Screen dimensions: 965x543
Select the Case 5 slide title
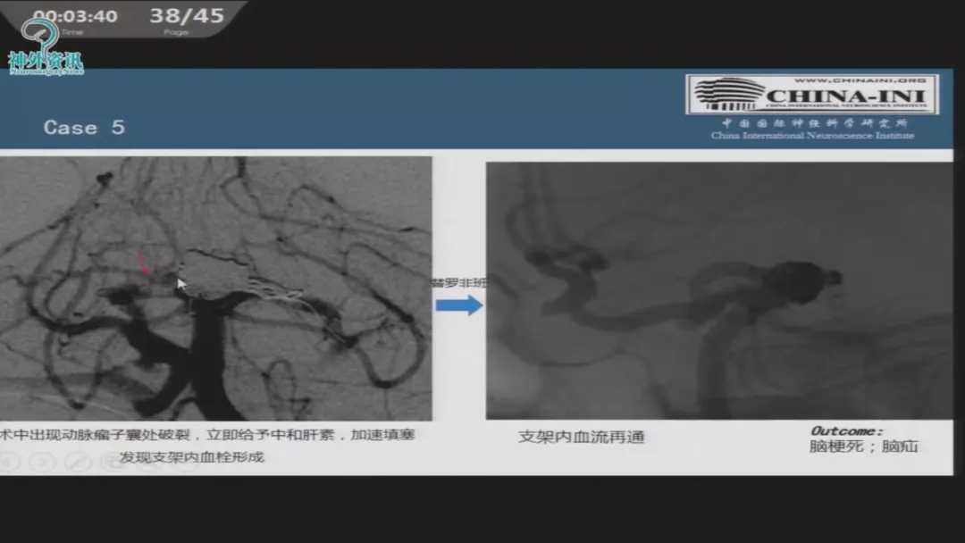[84, 128]
